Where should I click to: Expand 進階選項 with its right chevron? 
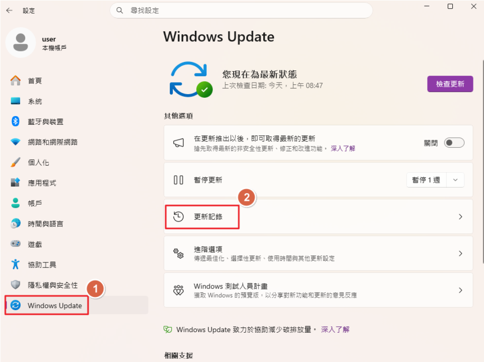[x=460, y=253]
